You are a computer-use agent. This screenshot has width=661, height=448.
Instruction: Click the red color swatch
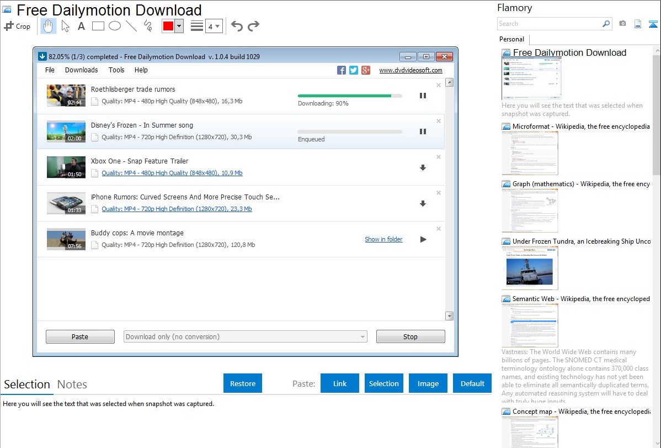point(168,26)
